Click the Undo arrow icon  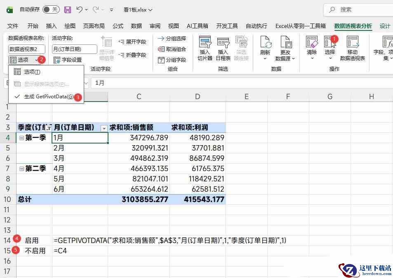pos(80,9)
